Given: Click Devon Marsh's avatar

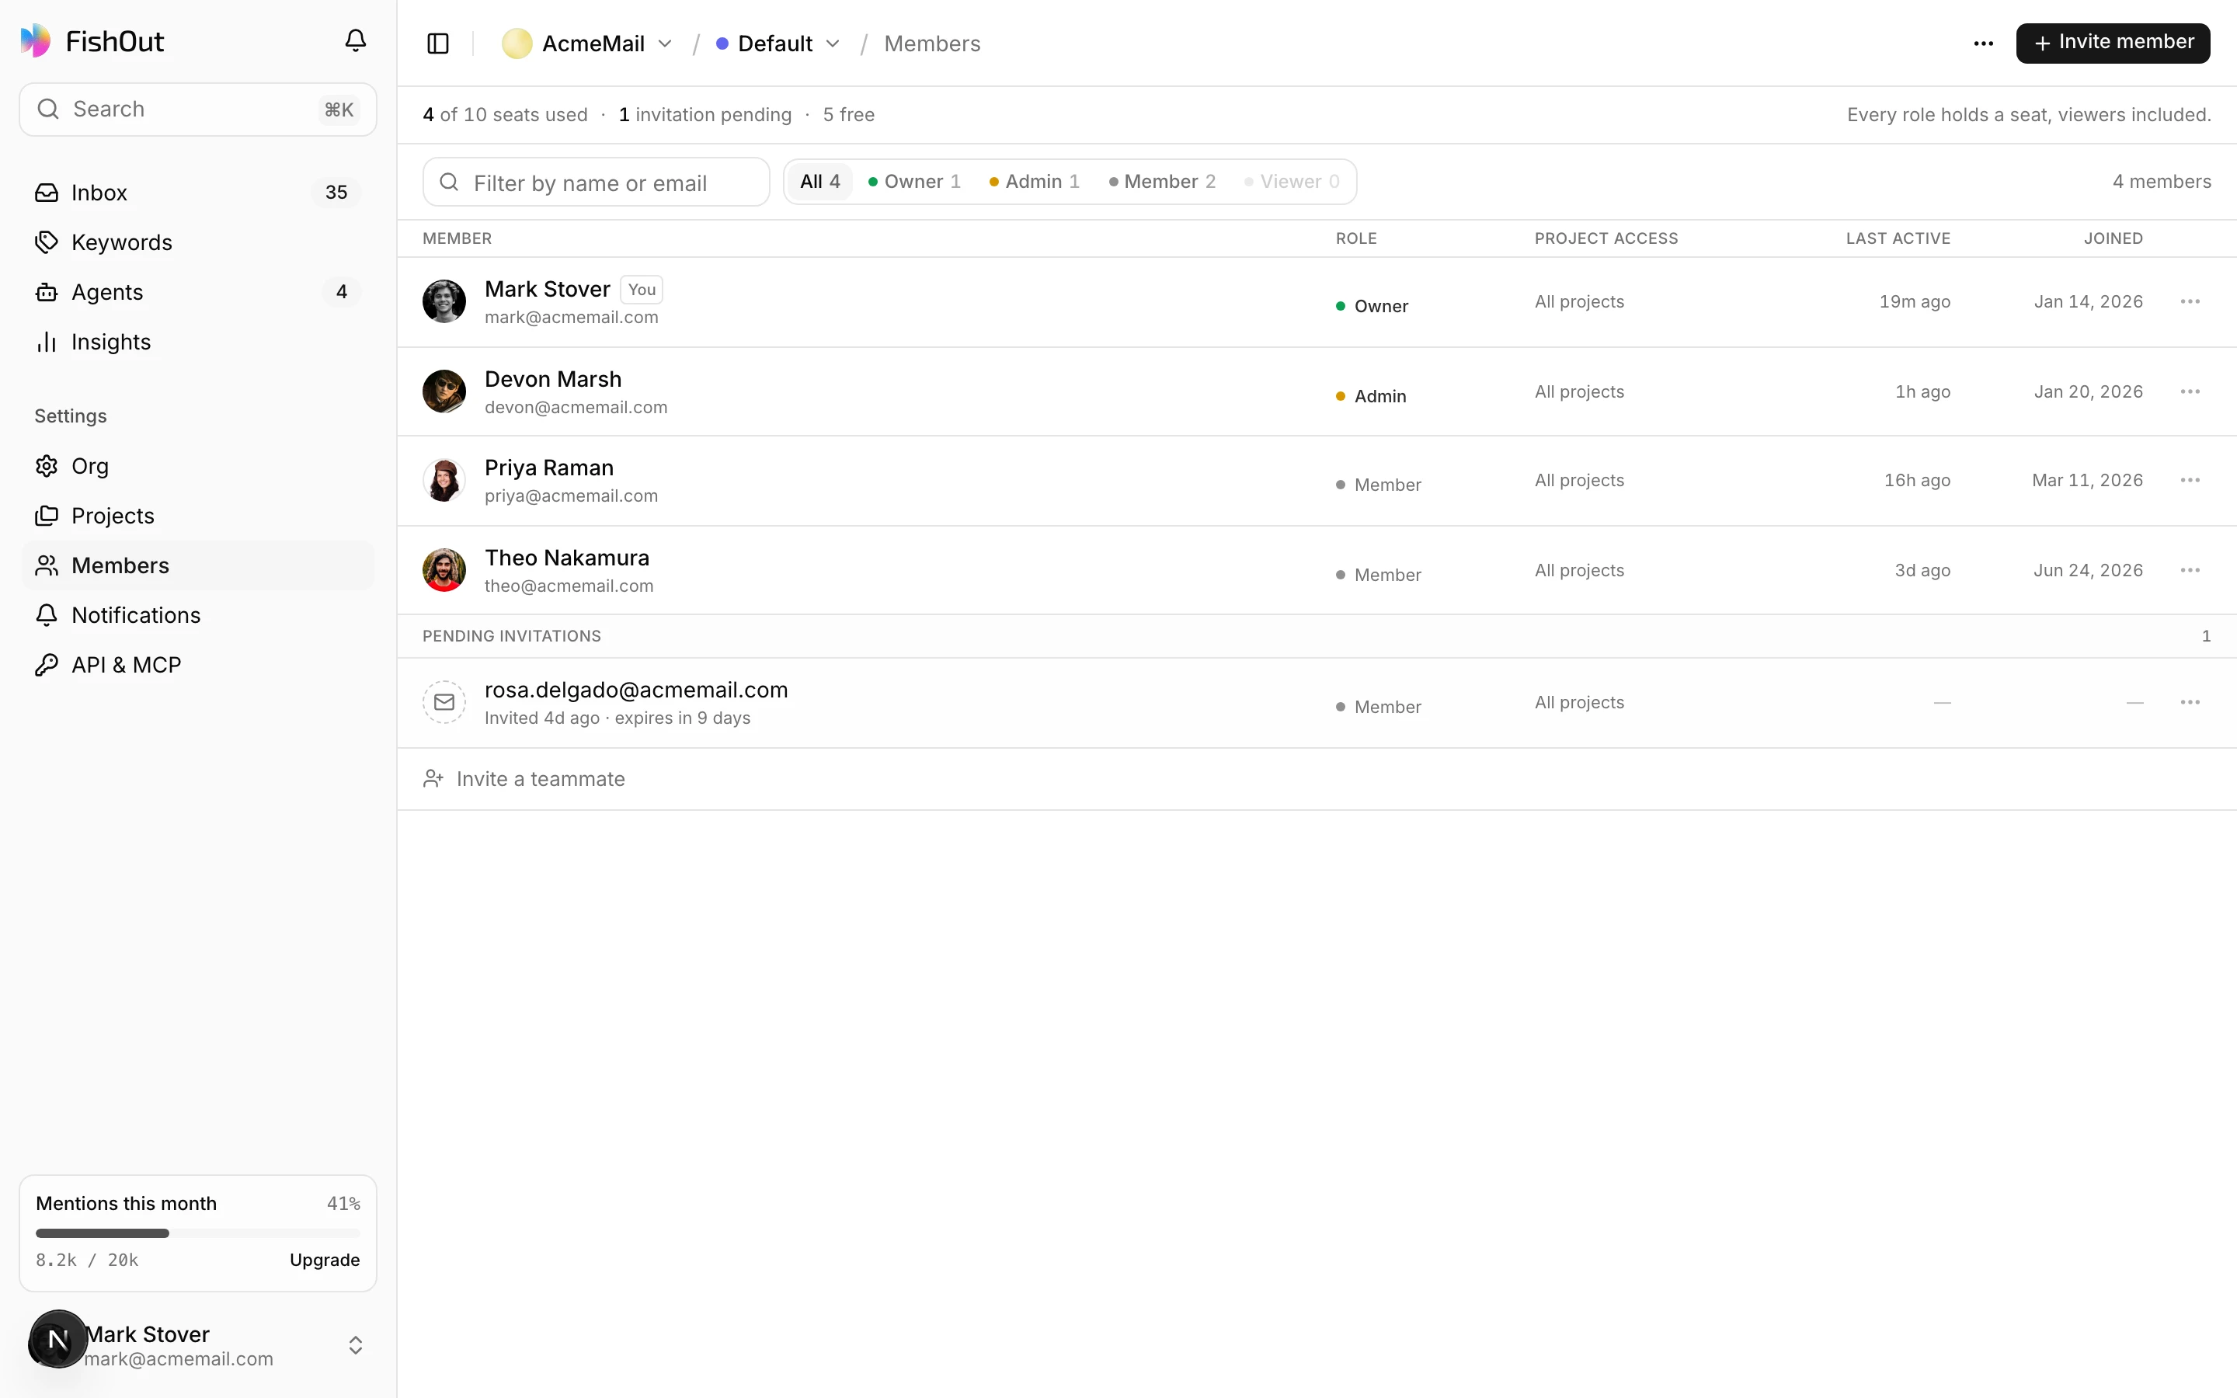Looking at the screenshot, I should 444,391.
